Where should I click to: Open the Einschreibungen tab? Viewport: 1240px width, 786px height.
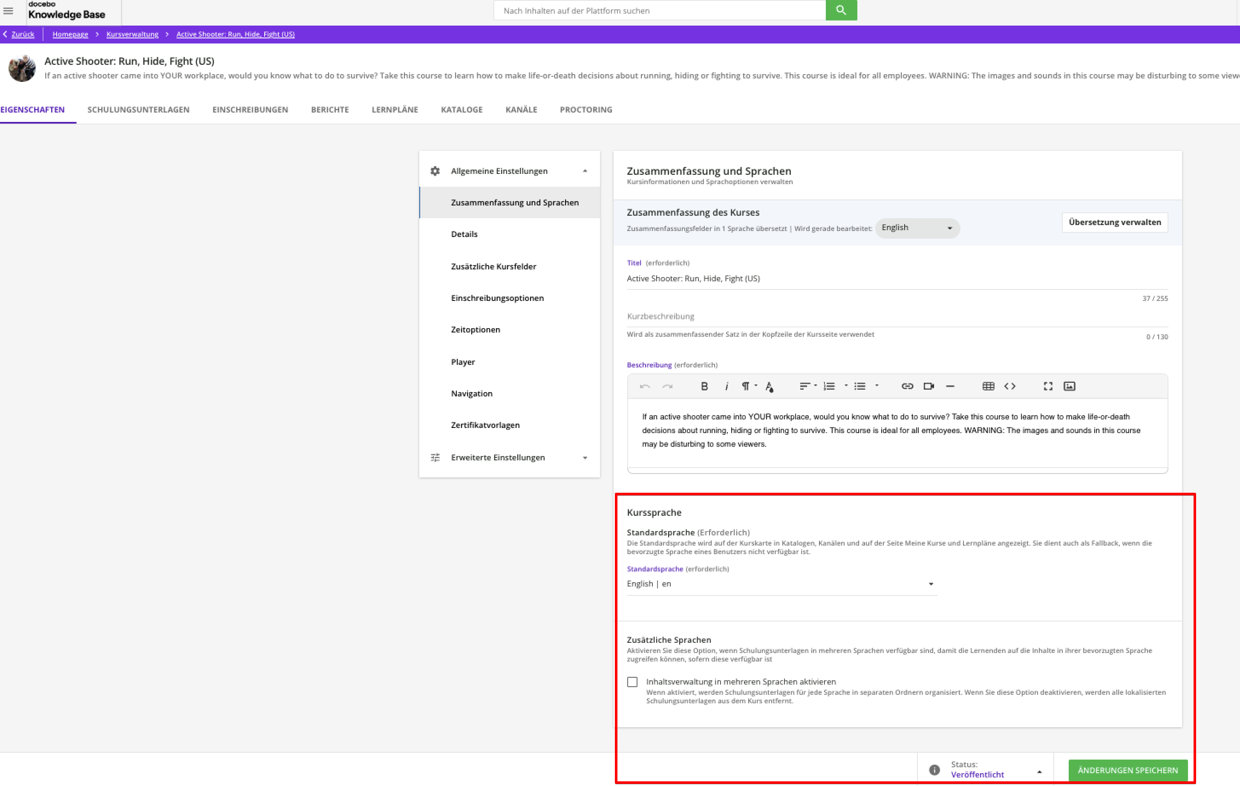coord(250,110)
